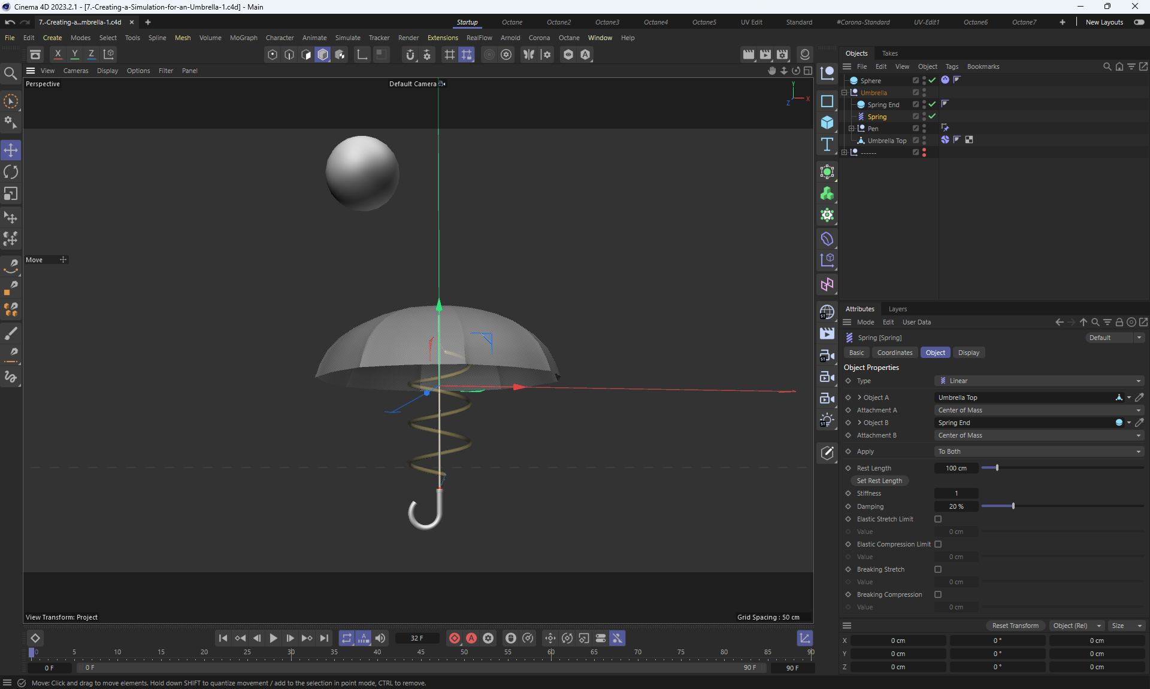Viewport: 1150px width, 689px height.
Task: Expand the Pen object in hierarchy
Action: tap(851, 129)
